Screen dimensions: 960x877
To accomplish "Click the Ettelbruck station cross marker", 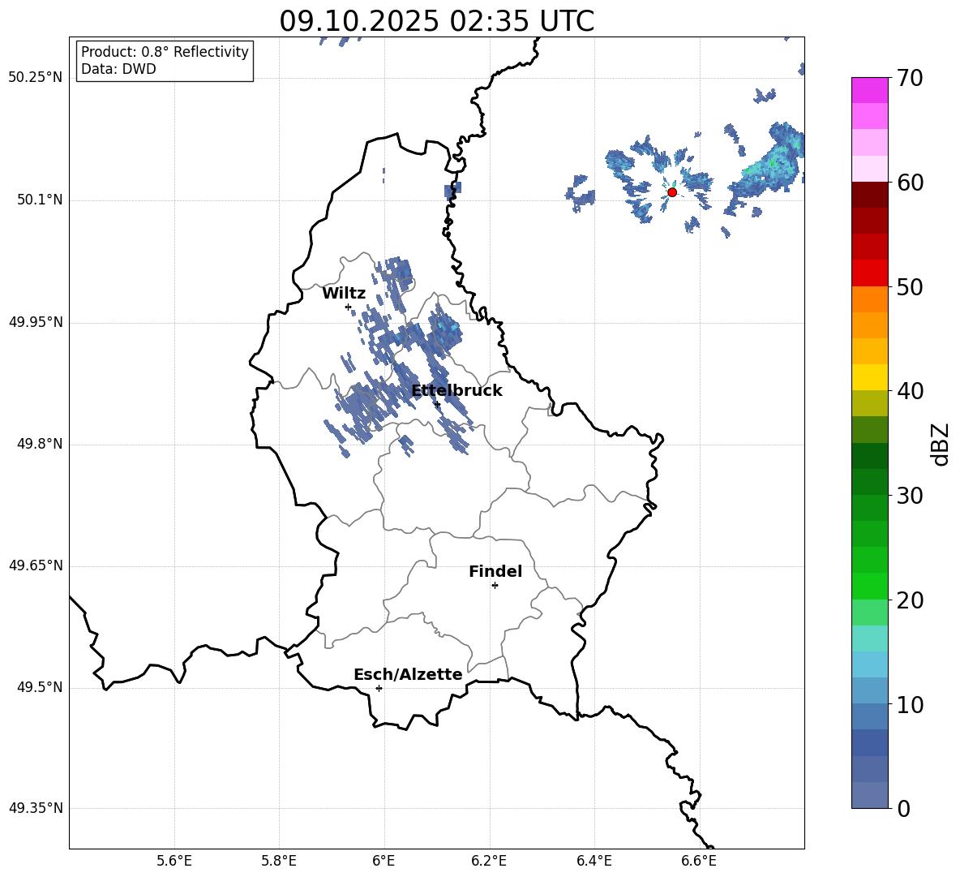I will [x=436, y=404].
